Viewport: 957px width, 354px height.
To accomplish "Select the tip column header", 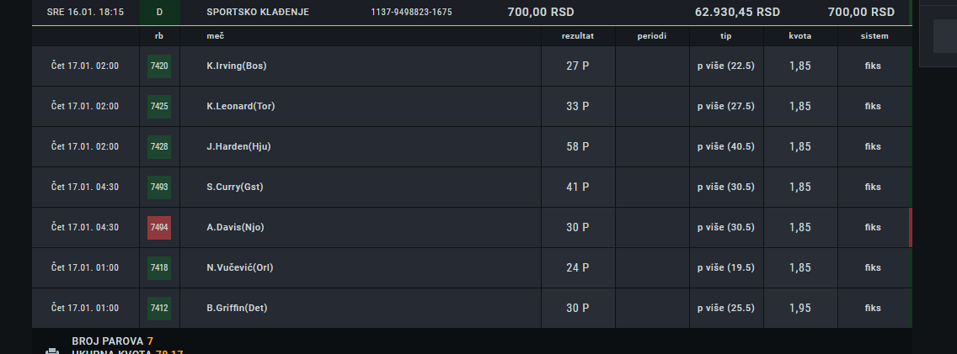I will pyautogui.click(x=725, y=36).
